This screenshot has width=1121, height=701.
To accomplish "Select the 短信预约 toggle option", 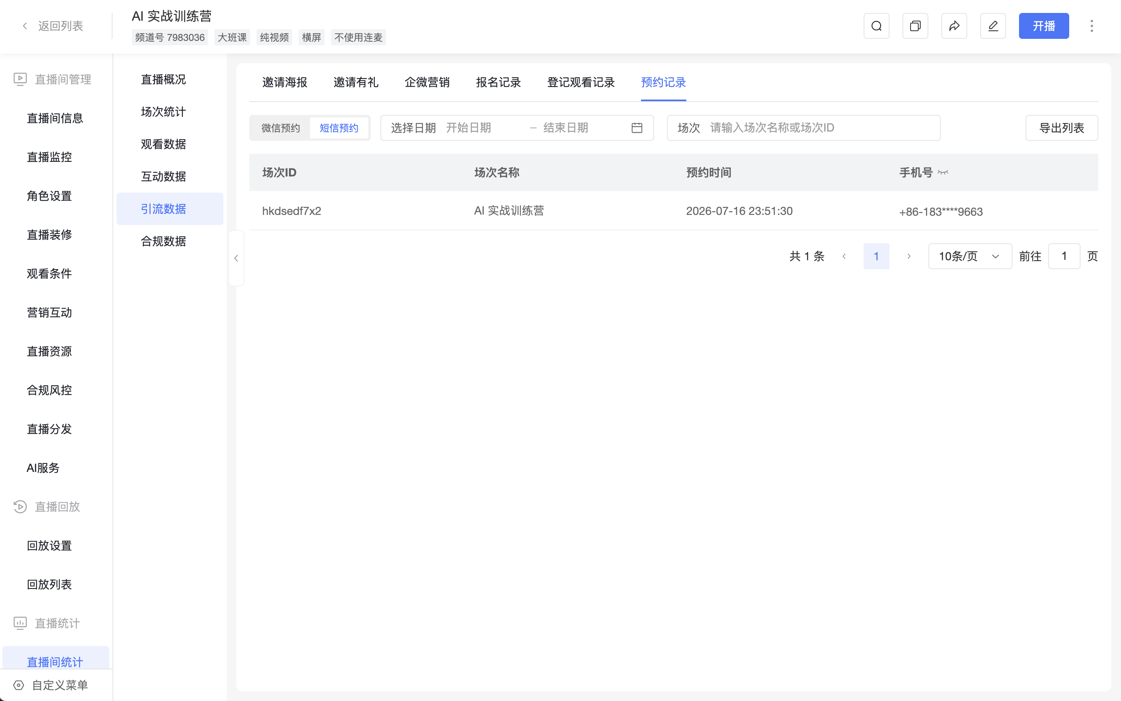I will tap(339, 128).
